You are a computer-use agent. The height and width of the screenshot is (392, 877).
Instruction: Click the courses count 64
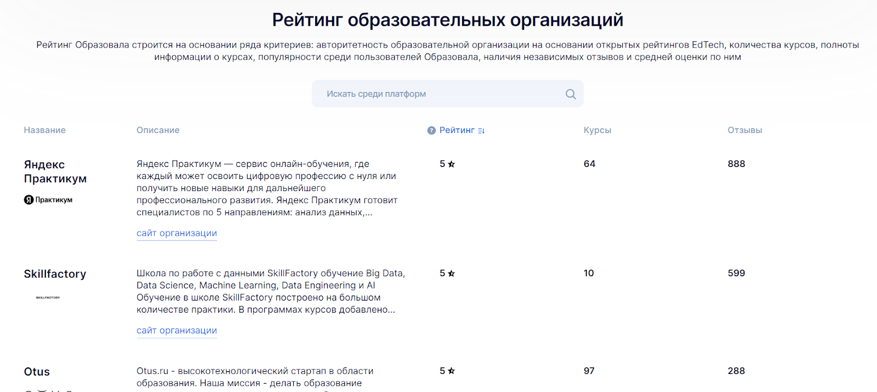tap(589, 164)
